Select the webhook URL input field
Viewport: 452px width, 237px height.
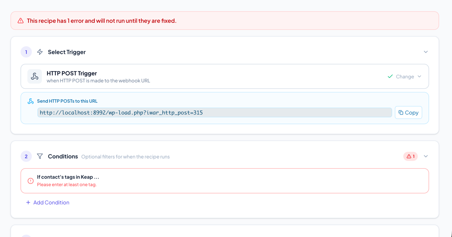tap(215, 112)
